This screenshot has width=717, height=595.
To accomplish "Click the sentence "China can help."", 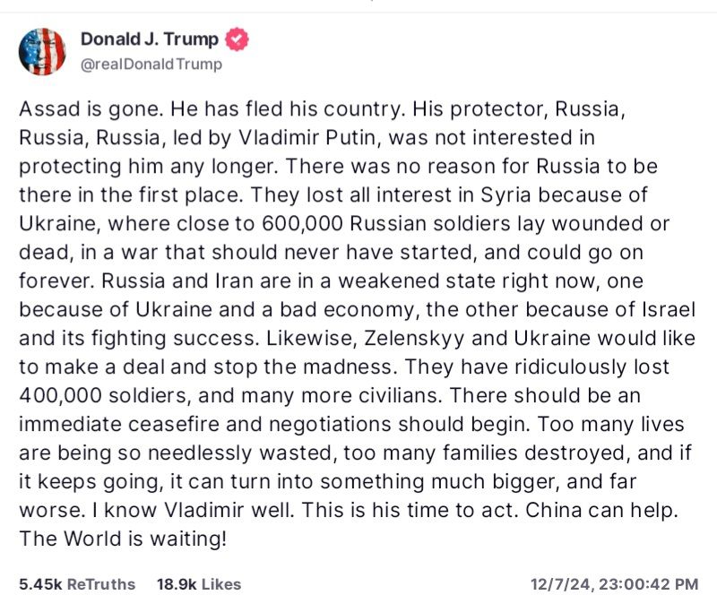I will click(601, 510).
